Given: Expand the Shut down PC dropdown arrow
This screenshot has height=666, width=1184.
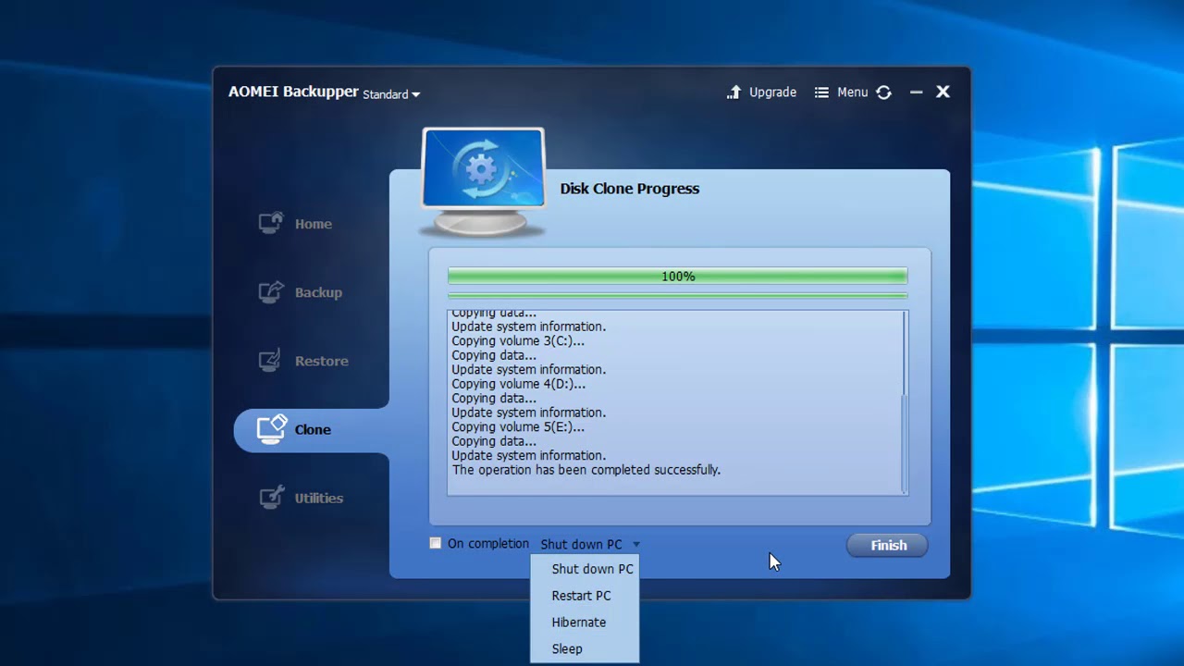Looking at the screenshot, I should click(x=636, y=545).
